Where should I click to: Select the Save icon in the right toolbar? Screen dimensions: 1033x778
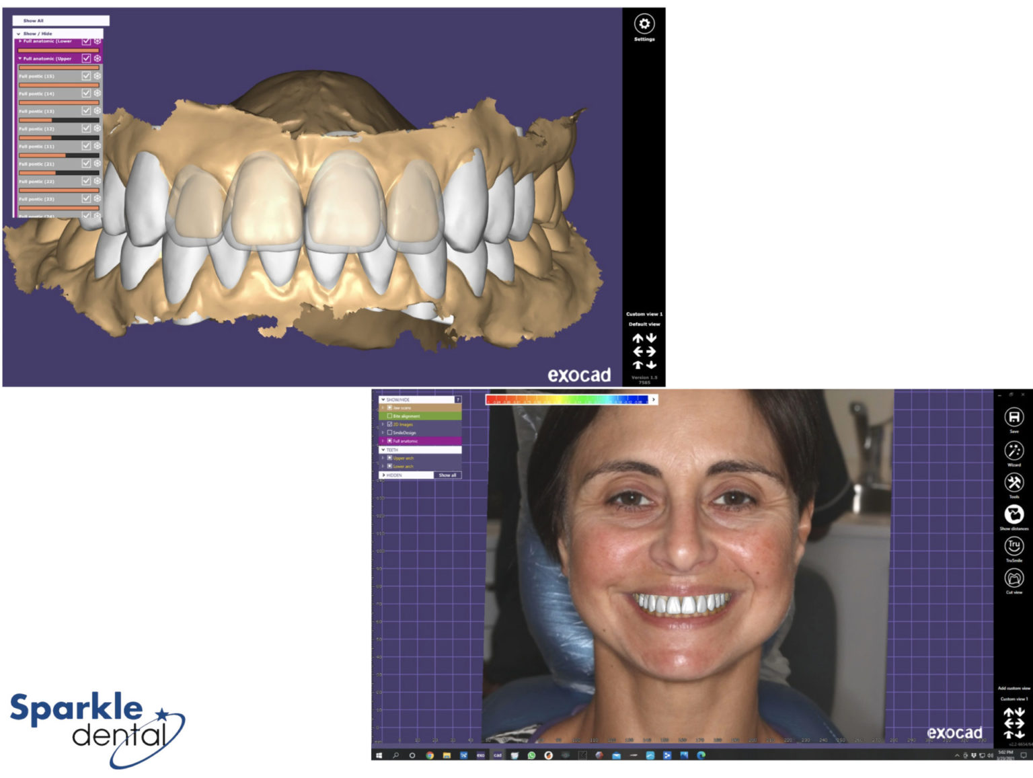[x=1013, y=418]
